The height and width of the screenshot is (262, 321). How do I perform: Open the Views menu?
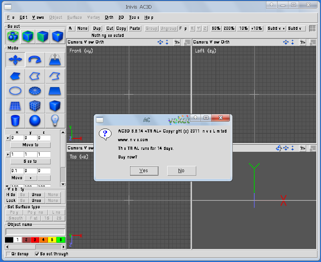(38, 17)
